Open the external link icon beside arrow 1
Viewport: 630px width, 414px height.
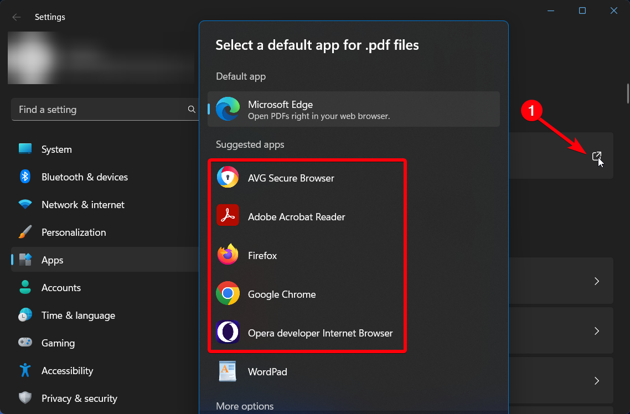(596, 156)
